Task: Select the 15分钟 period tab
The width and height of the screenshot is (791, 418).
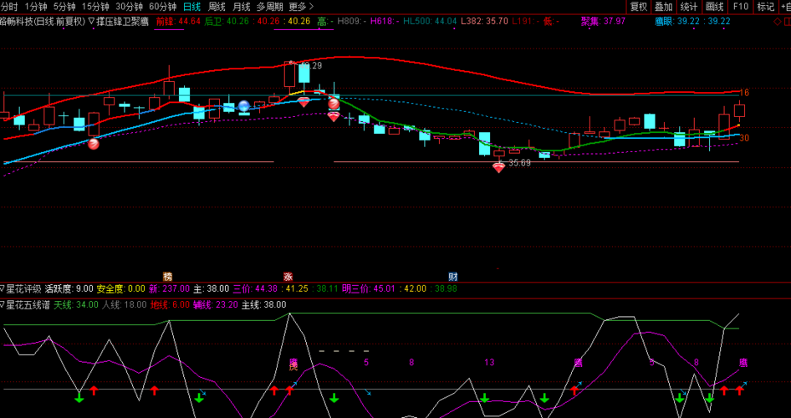Action: point(95,7)
